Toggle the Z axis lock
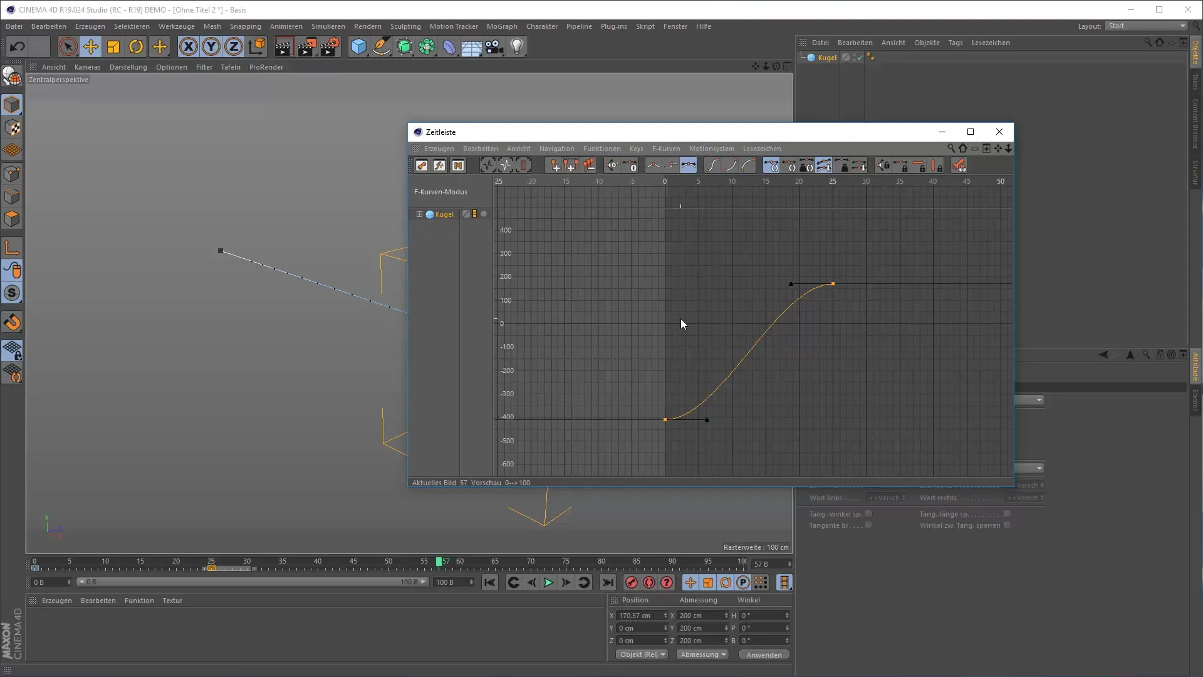 (x=234, y=46)
